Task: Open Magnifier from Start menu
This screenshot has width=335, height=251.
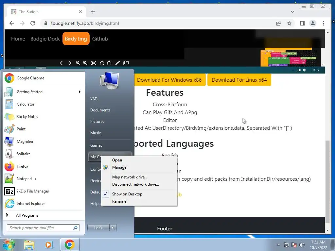Action: [44, 141]
